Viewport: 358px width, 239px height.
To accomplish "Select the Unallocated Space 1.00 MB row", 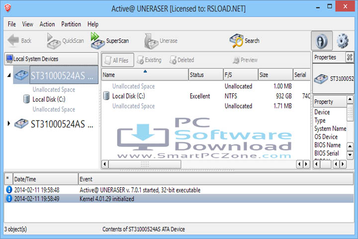I will point(206,86).
